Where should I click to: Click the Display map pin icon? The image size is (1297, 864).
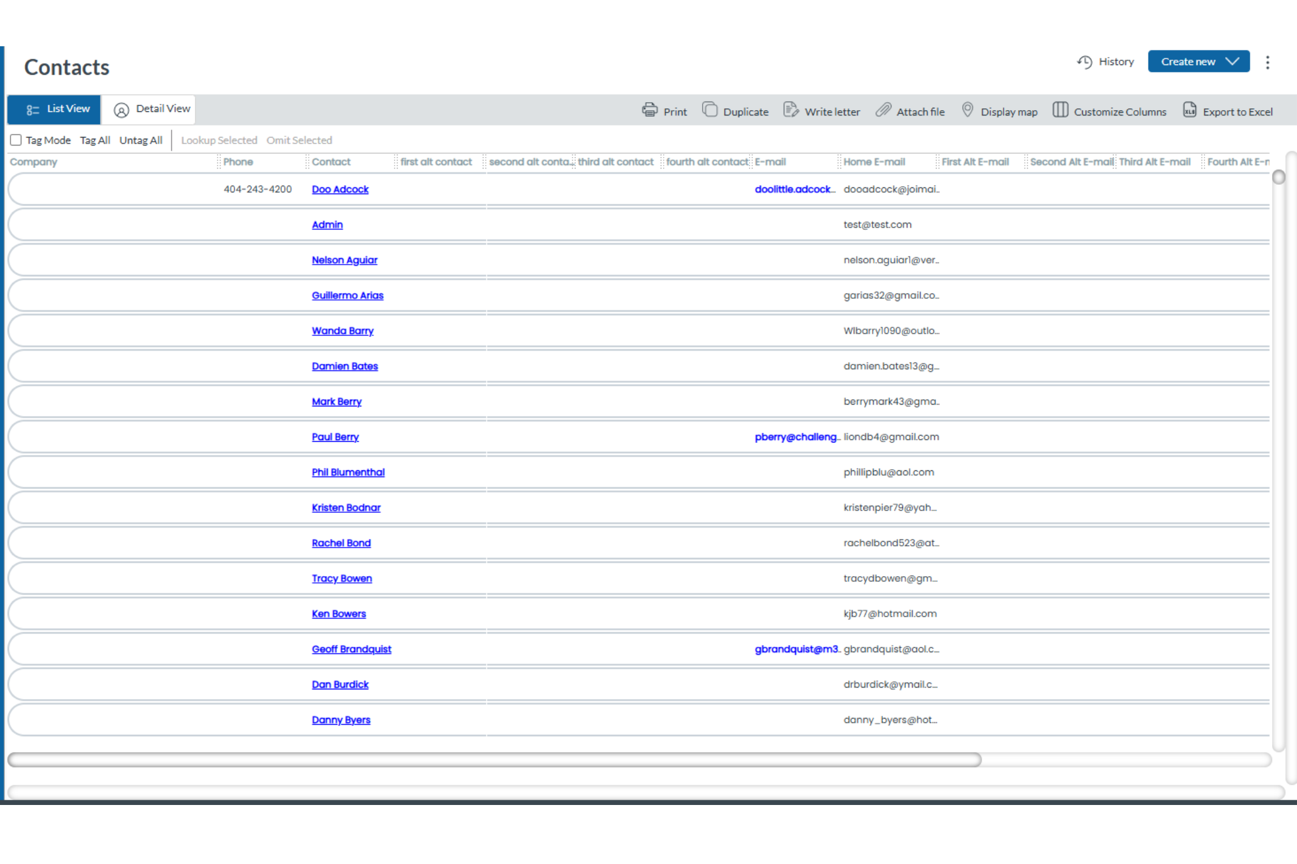968,110
